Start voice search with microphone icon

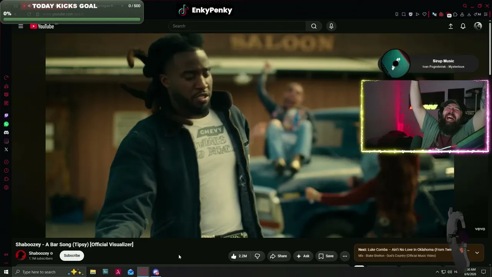click(331, 26)
